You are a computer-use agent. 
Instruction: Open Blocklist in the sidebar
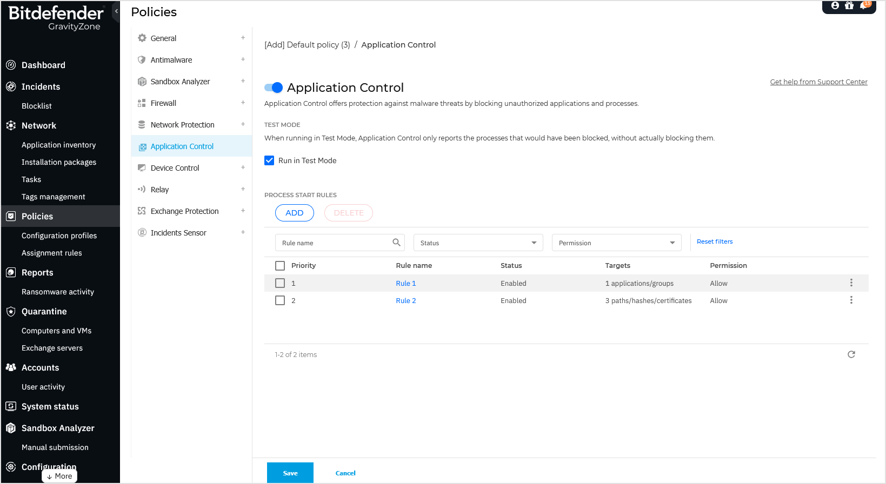coord(37,106)
